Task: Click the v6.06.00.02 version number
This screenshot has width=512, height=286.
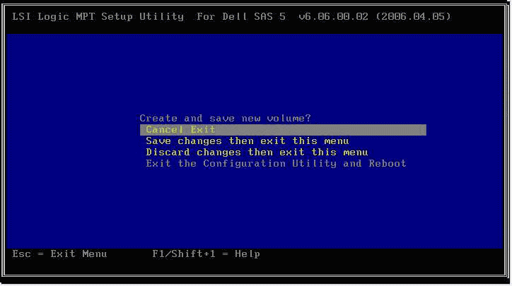Action: tap(333, 17)
